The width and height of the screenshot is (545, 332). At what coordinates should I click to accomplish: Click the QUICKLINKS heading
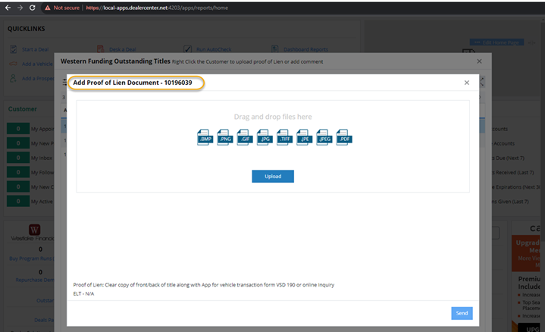27,29
